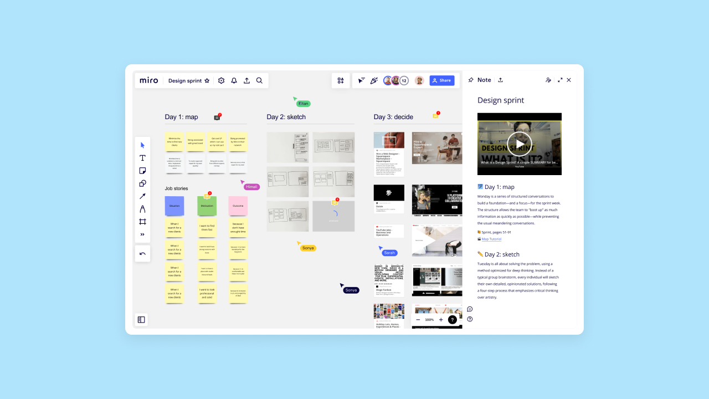Star the Design sprint board
Viewport: 709px width, 399px height.
click(x=207, y=80)
